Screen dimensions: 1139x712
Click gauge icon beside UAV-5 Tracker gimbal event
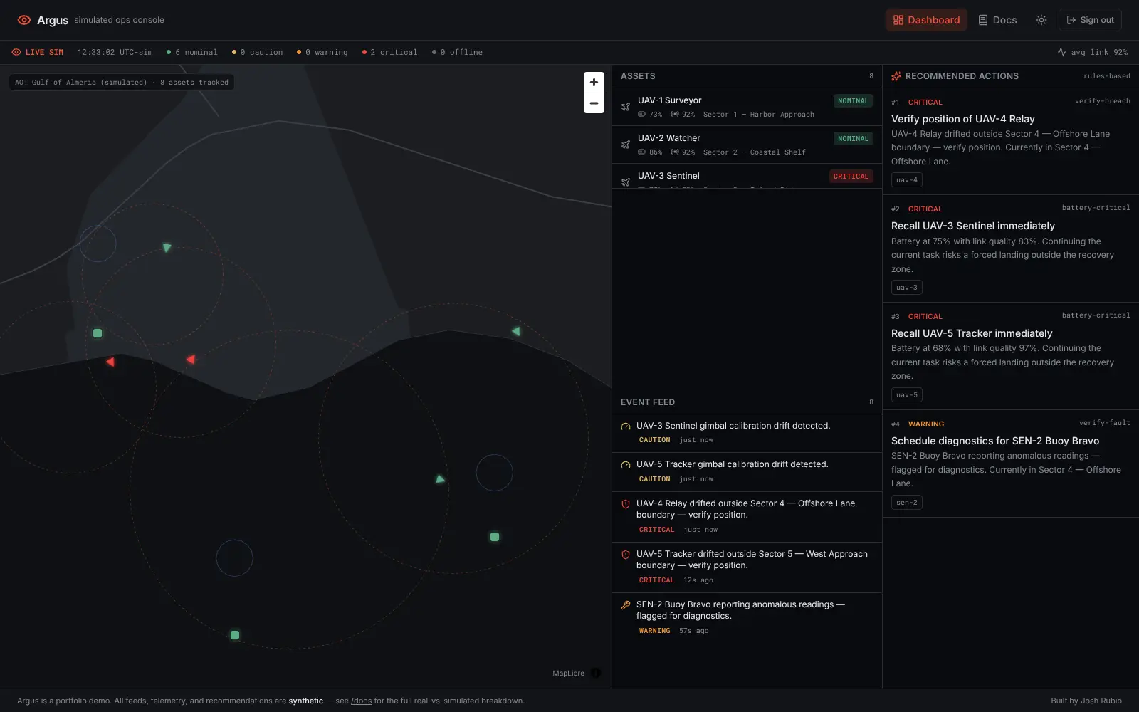(626, 465)
